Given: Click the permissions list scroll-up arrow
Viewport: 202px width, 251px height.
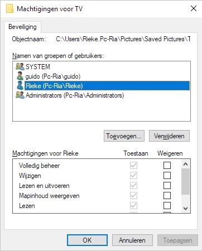Looking at the screenshot, I should (185, 164).
